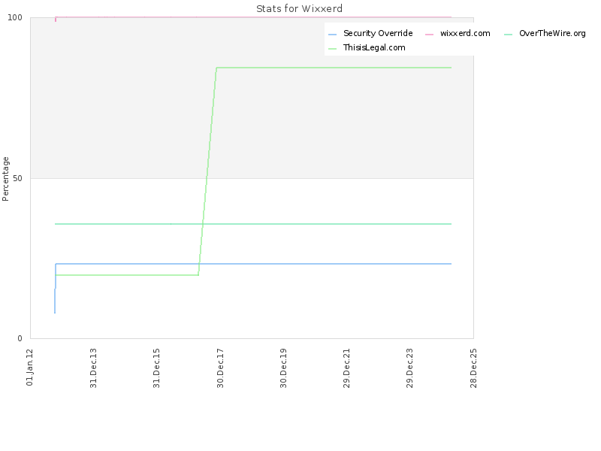The height and width of the screenshot is (451, 601).
Task: Click the green line's steep rising segment
Action: (207, 171)
